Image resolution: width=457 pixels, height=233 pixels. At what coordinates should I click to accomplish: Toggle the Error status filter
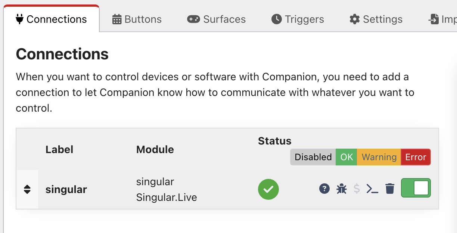[x=416, y=157]
